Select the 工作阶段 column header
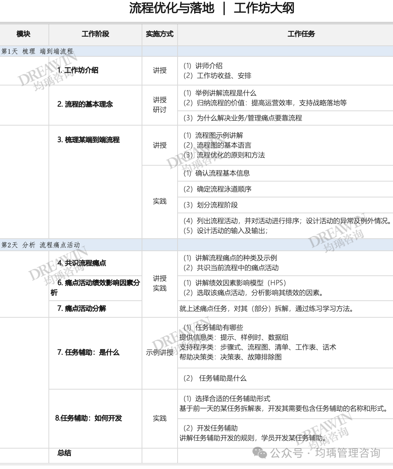Viewport: 393px width, 469px height. (x=95, y=34)
